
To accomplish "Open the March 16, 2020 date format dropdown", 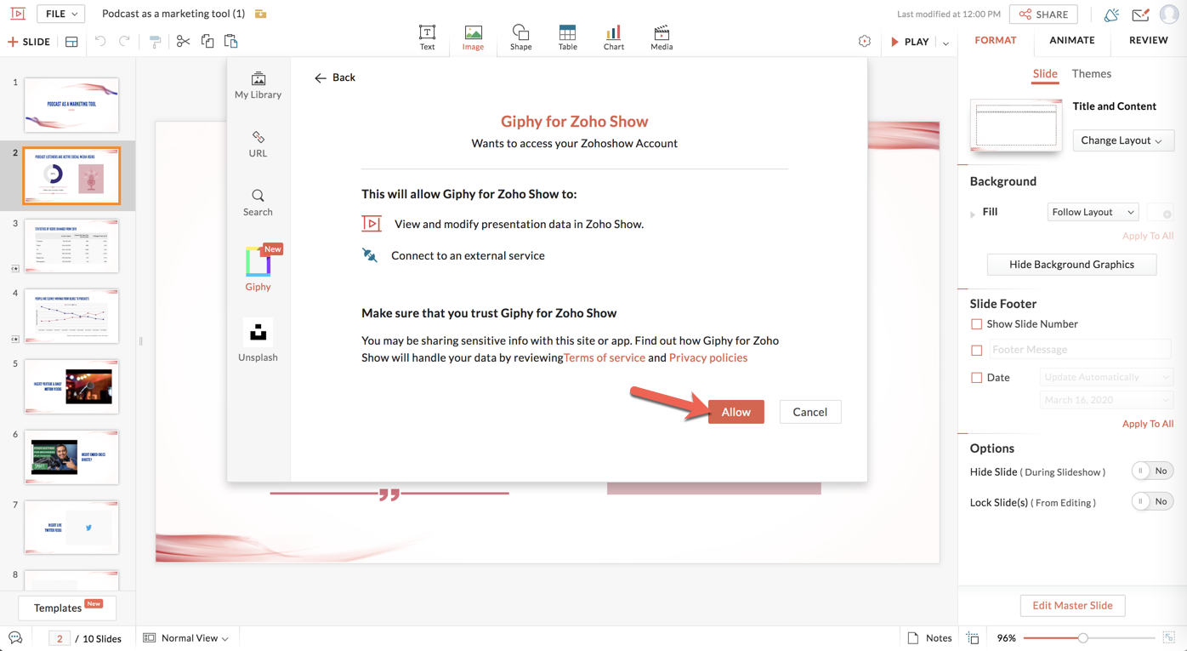I will [x=1105, y=400].
